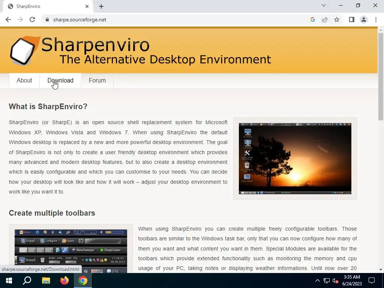Show hidden system tray icons
The height and width of the screenshot is (288, 384).
point(317,280)
